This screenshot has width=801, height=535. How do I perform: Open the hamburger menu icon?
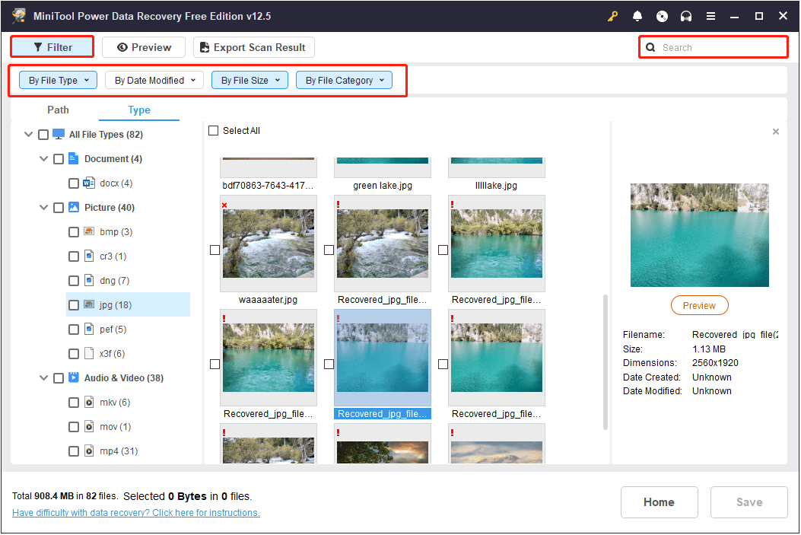[x=710, y=16]
